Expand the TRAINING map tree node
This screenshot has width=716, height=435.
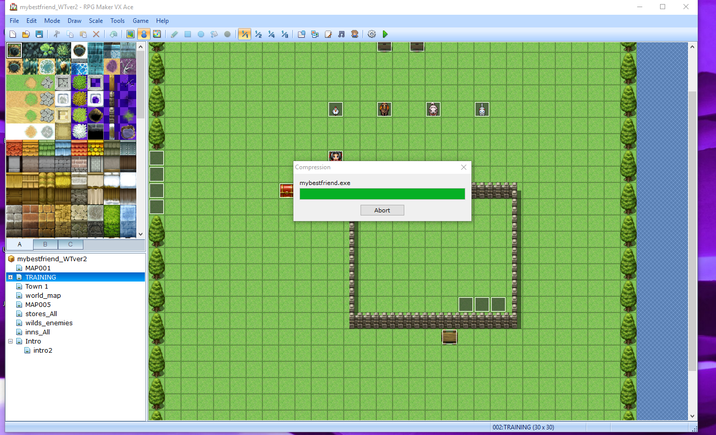click(10, 277)
